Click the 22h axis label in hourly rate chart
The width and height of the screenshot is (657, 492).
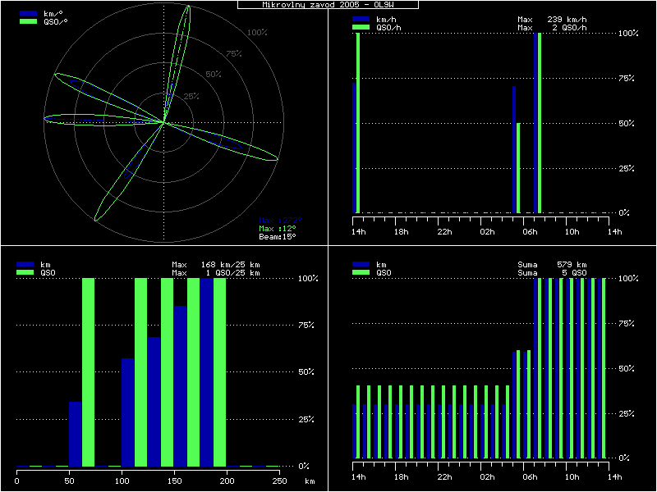(x=444, y=232)
